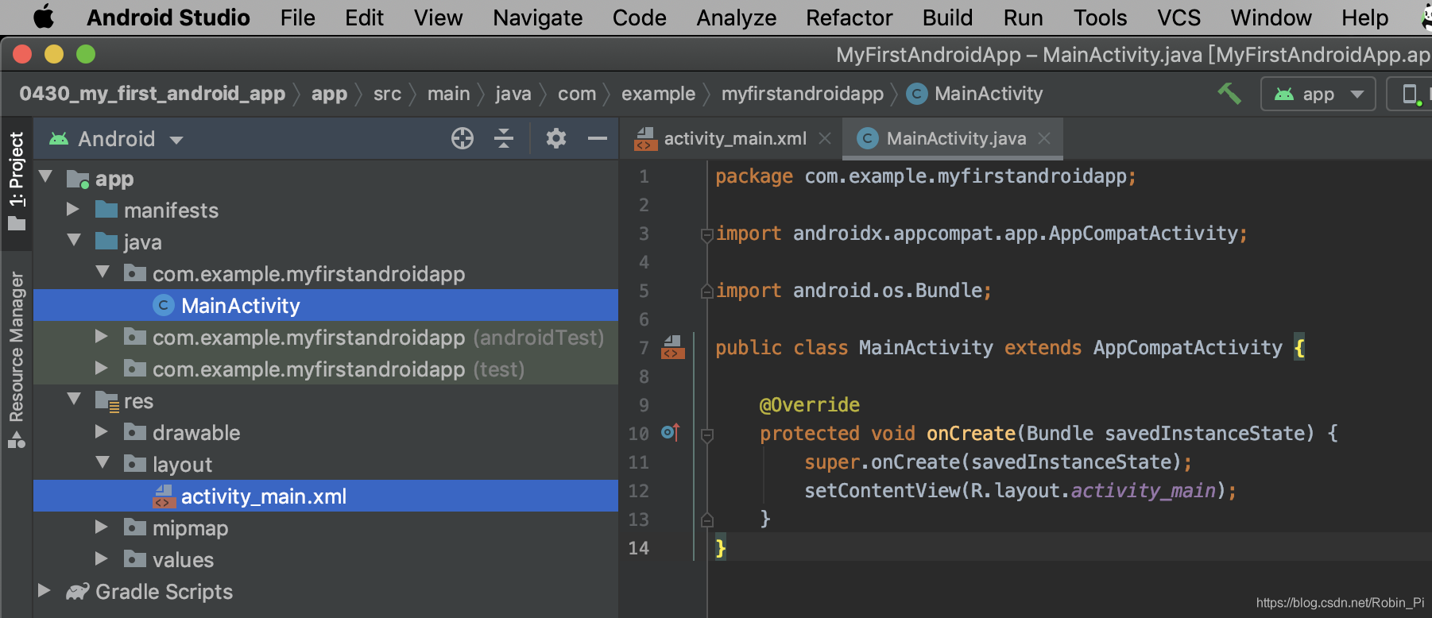Click the device selector icon in toolbar
The width and height of the screenshot is (1432, 618).
pos(1411,95)
